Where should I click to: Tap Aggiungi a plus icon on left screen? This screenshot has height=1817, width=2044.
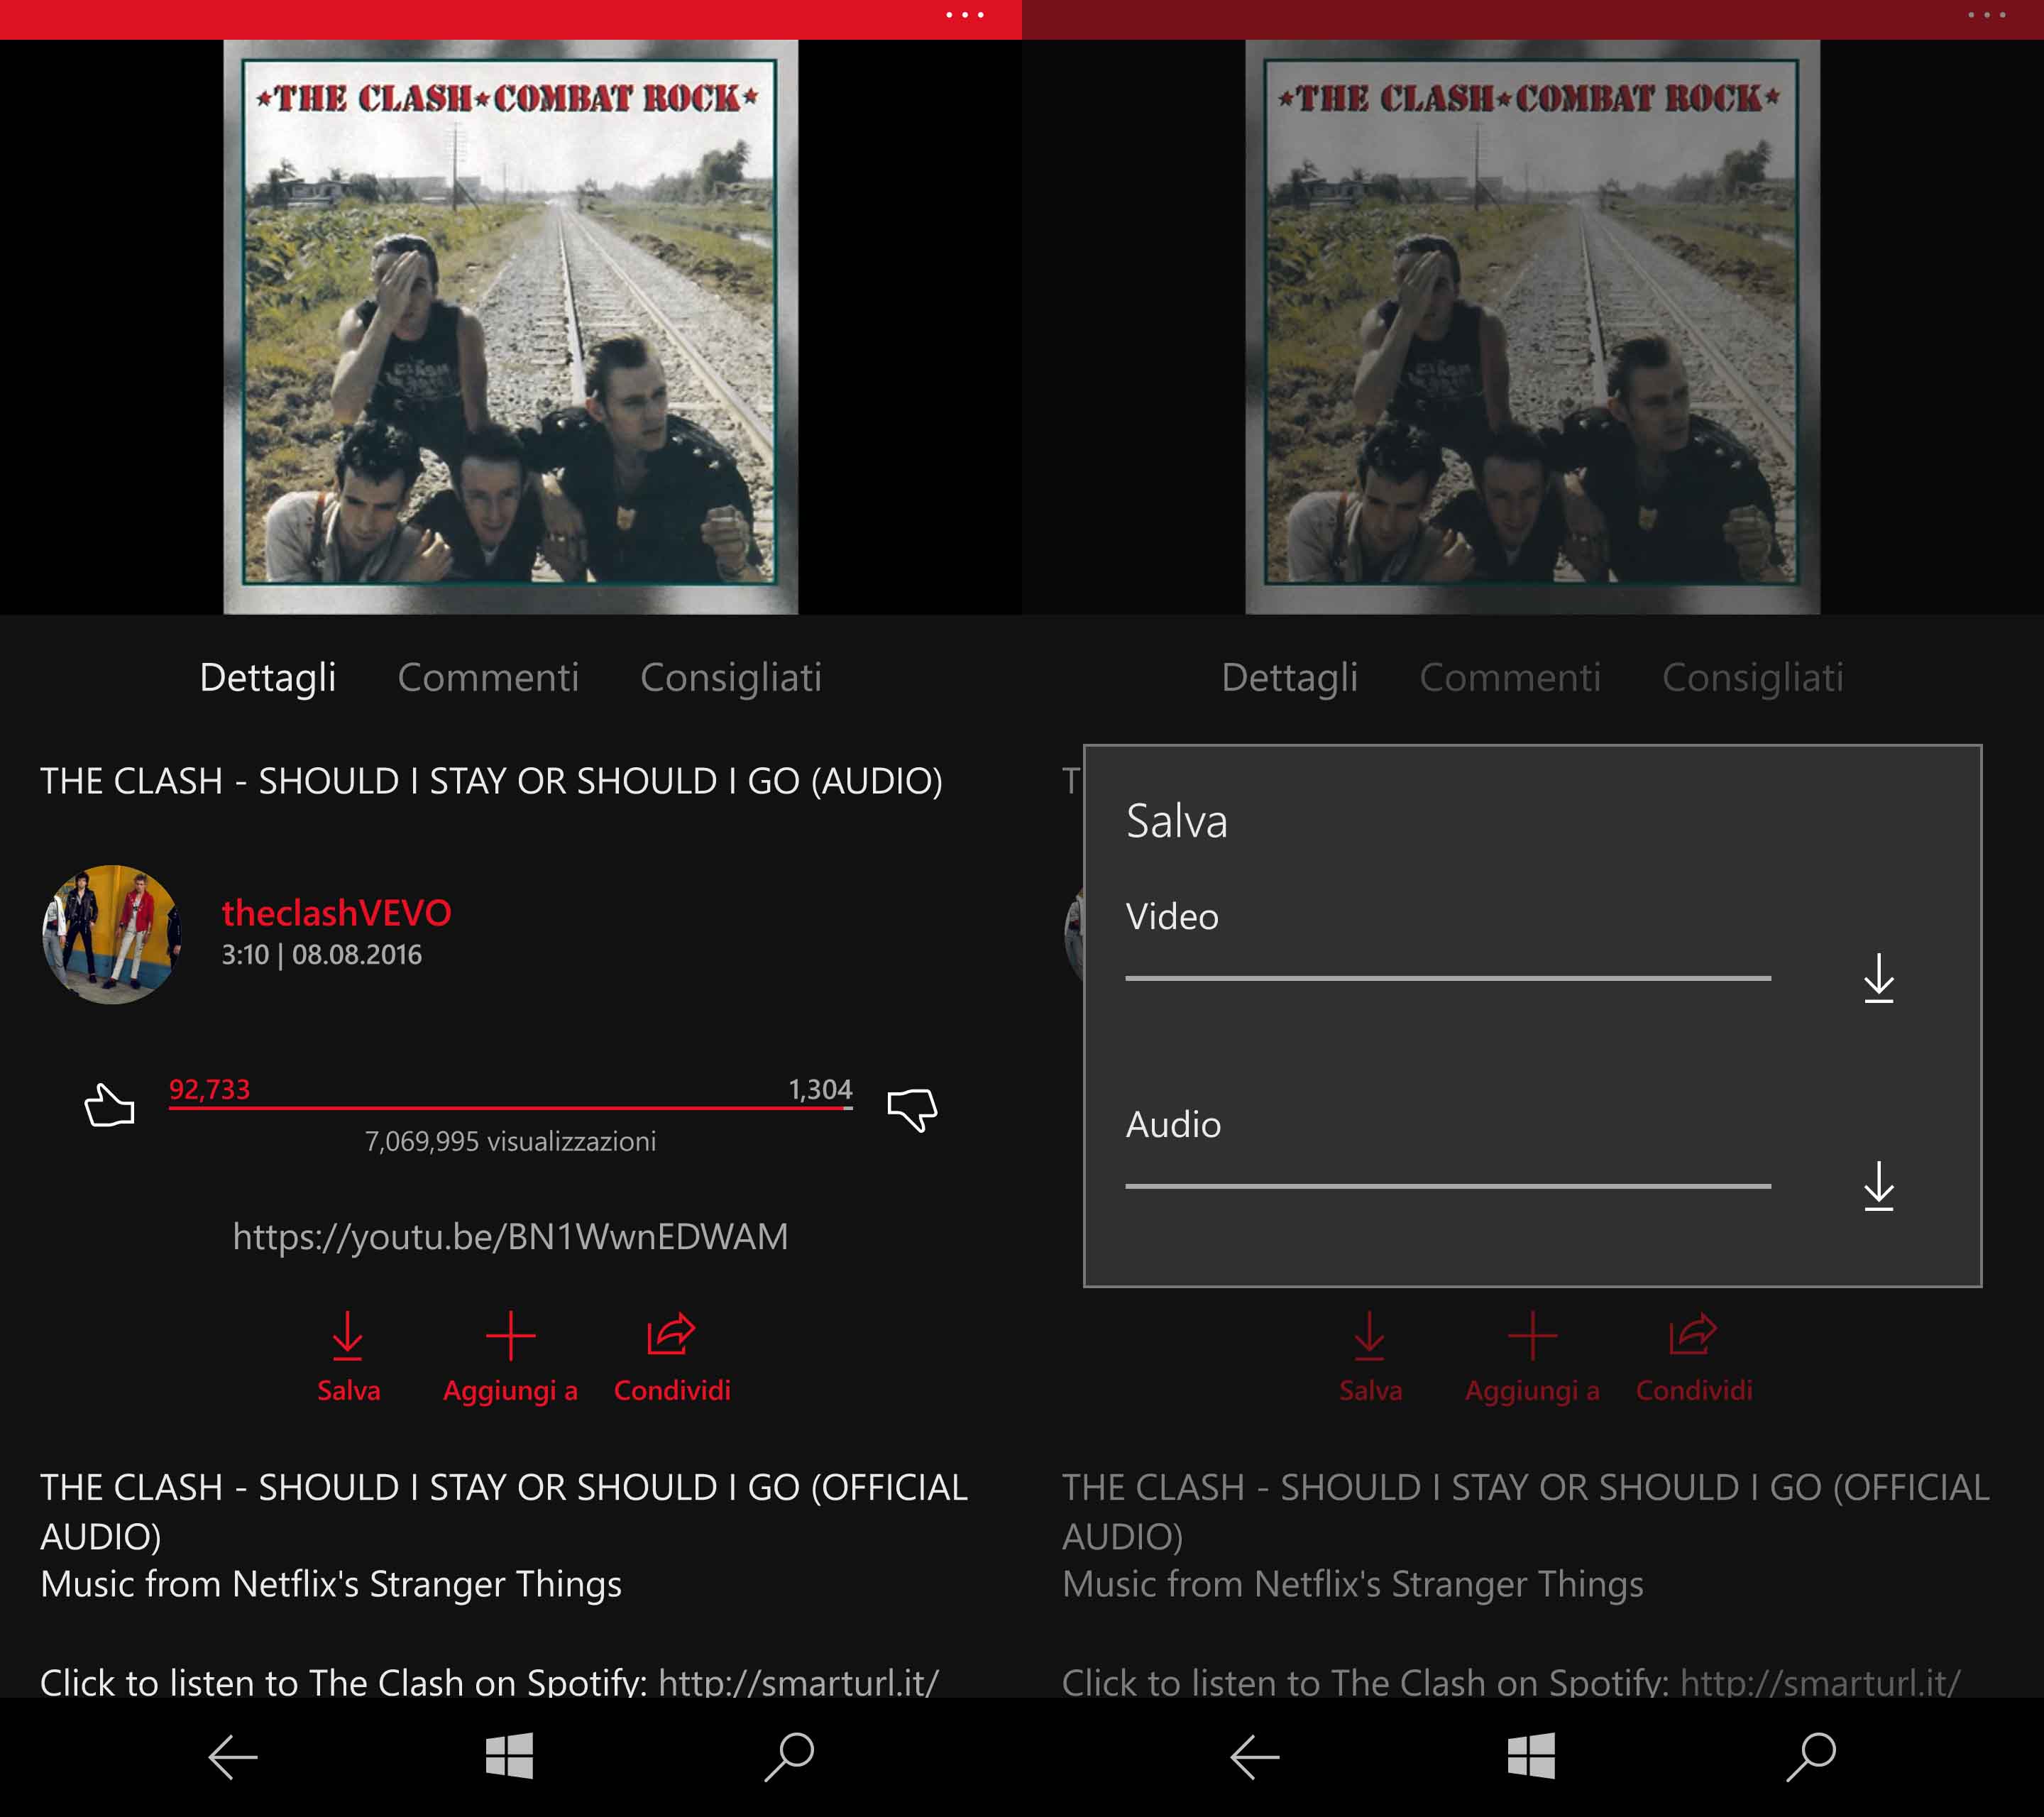[510, 1336]
